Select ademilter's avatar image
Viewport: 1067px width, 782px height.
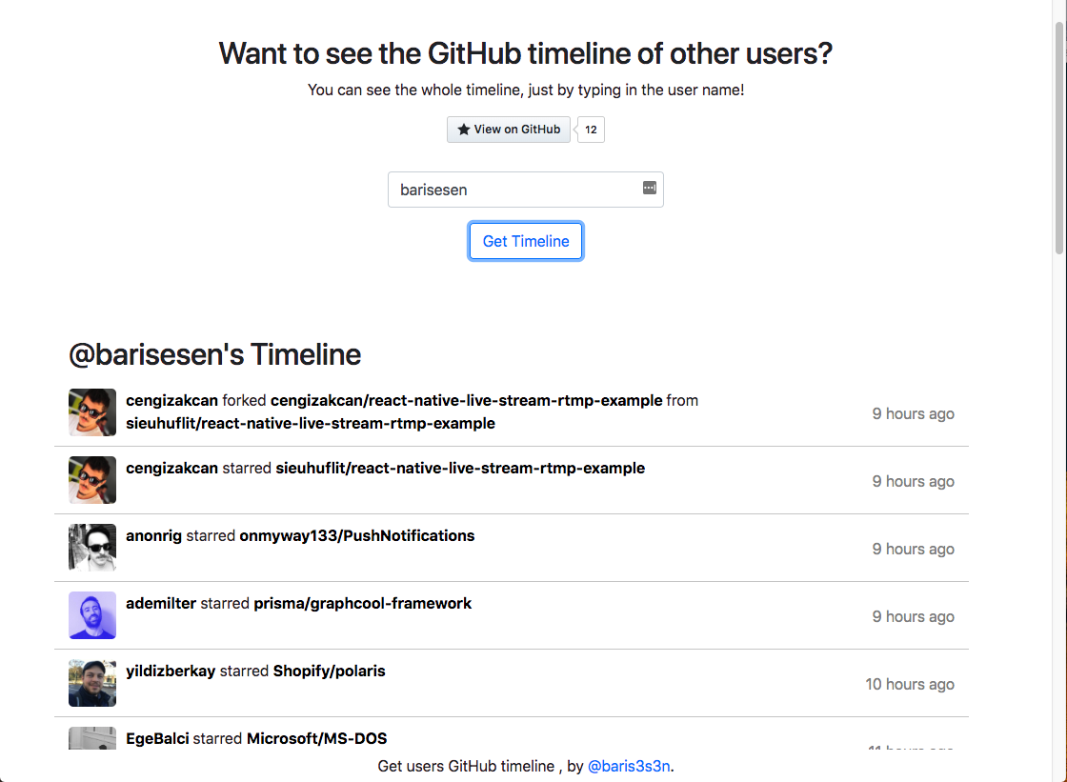[91, 615]
